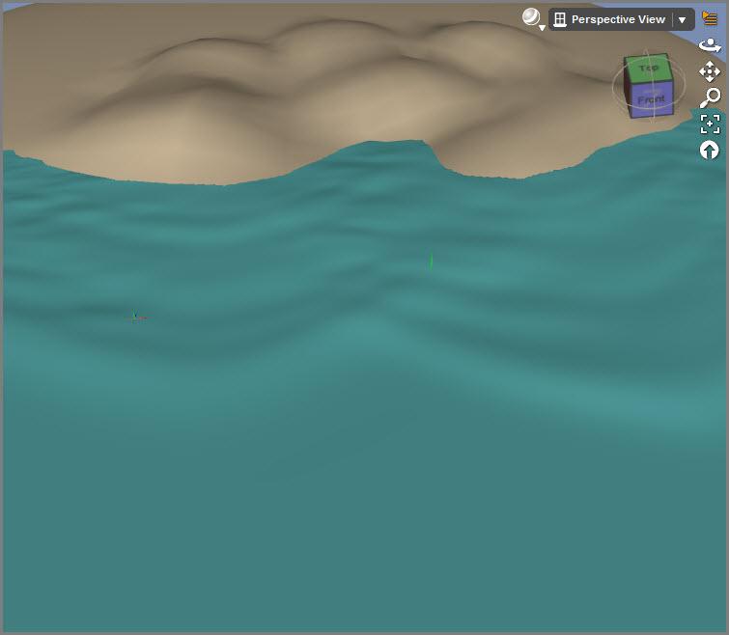The width and height of the screenshot is (729, 635).
Task: Click the Frame selection icon
Action: click(x=710, y=124)
